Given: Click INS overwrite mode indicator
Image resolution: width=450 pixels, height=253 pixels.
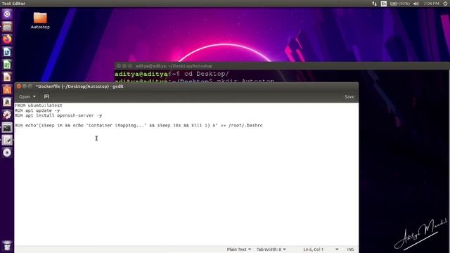Looking at the screenshot, I should pos(350,249).
